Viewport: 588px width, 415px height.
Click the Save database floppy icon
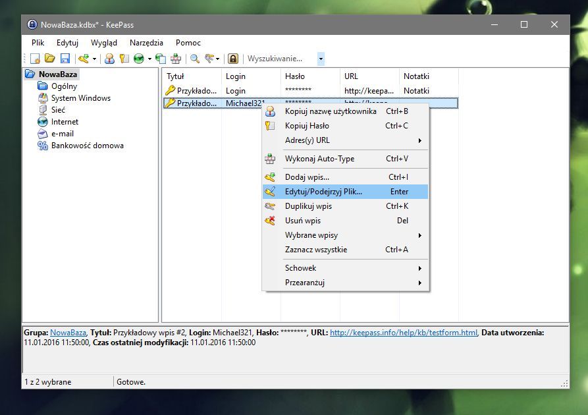pyautogui.click(x=65, y=59)
